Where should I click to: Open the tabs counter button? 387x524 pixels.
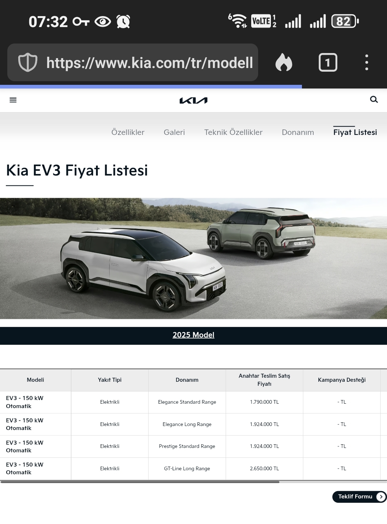click(x=328, y=63)
